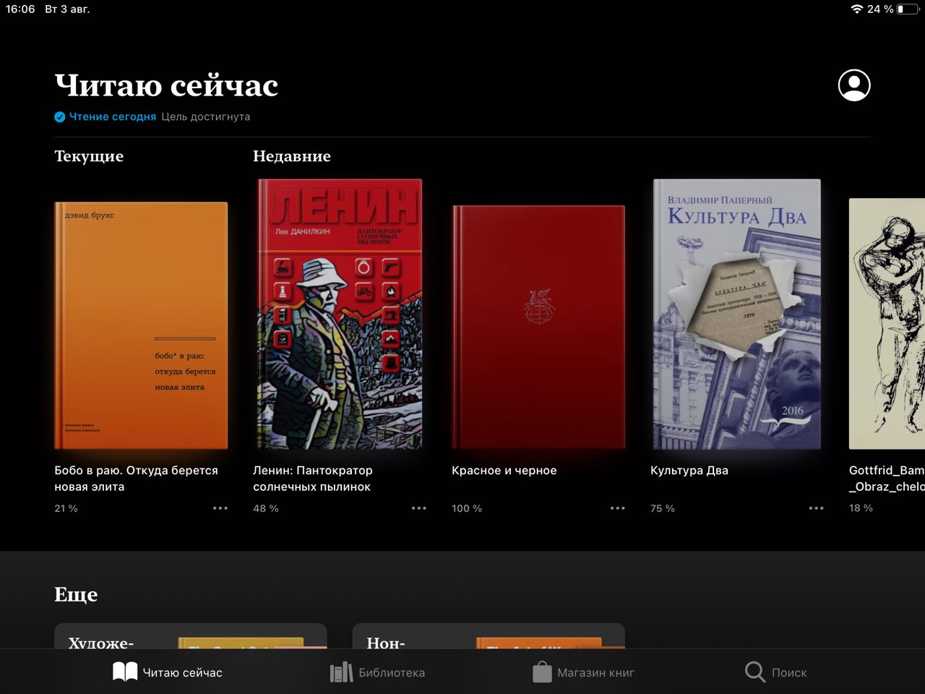925x694 pixels.
Task: Open Чтение сегодня reading goal link
Action: coord(113,116)
